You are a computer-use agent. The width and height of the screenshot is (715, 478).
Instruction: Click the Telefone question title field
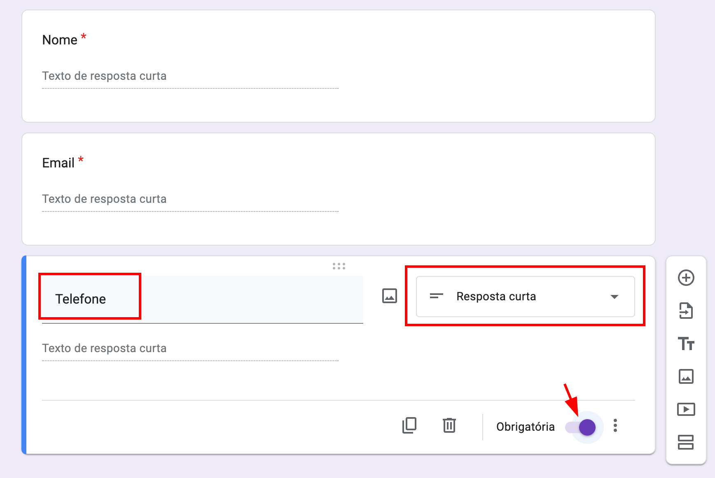click(x=202, y=299)
